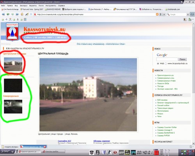Click the page vertical scrollbar
The height and width of the screenshot is (156, 195).
tap(193, 83)
